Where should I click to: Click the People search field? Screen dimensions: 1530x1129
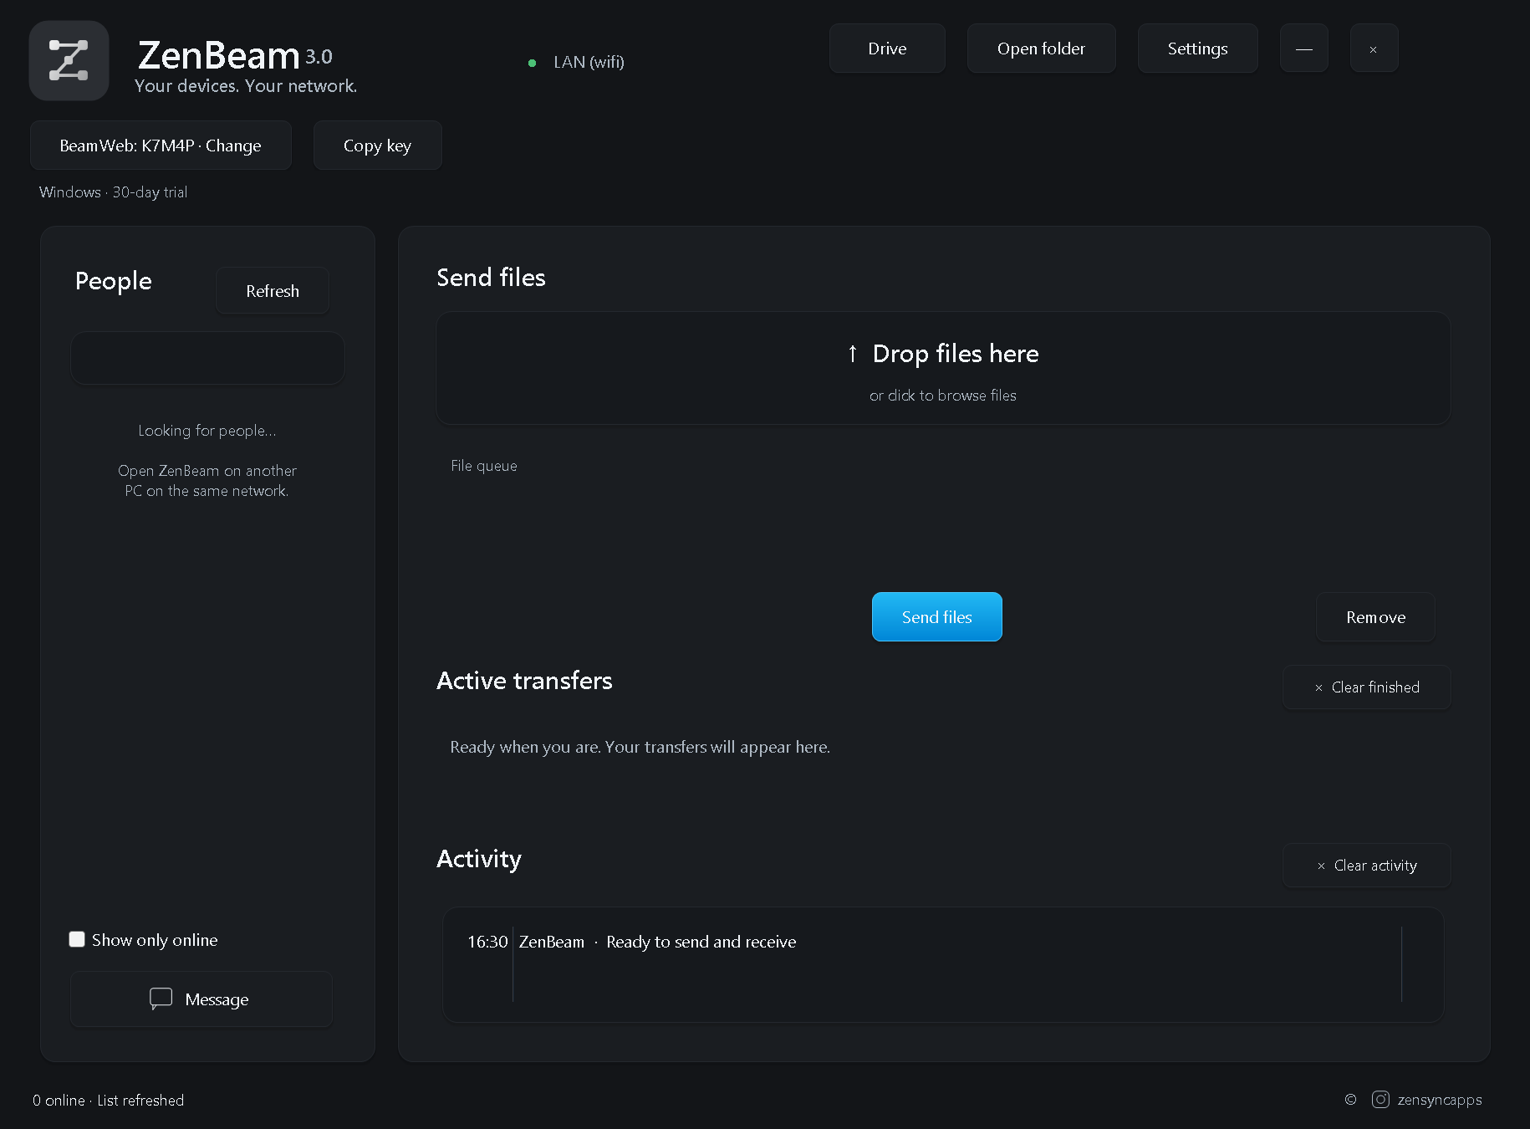click(x=207, y=358)
